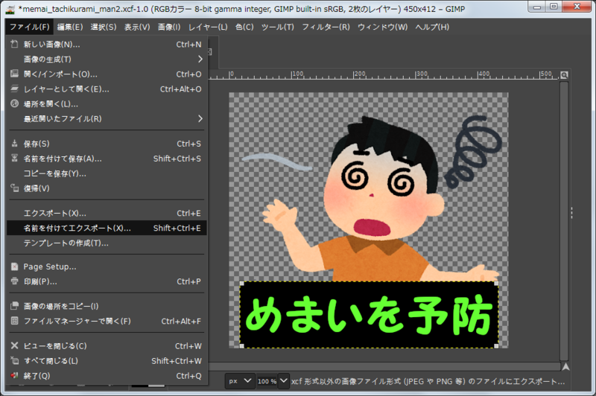
Task: Open the px unit dropdown
Action: point(240,381)
